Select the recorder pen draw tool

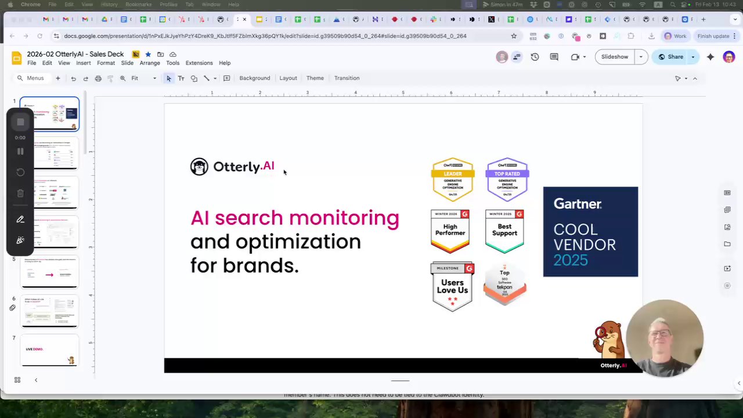tap(20, 219)
